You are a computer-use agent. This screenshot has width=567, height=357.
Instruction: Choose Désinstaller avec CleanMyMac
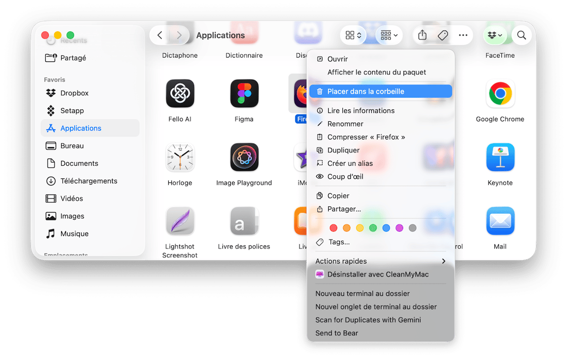(x=380, y=274)
